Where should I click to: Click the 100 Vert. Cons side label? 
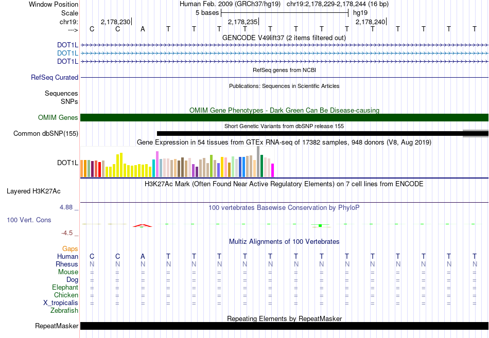click(29, 220)
